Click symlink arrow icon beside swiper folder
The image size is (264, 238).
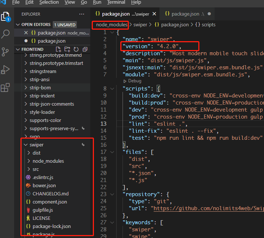83,145
